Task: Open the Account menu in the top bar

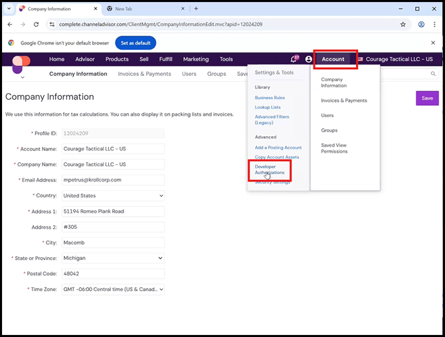Action: pyautogui.click(x=333, y=59)
